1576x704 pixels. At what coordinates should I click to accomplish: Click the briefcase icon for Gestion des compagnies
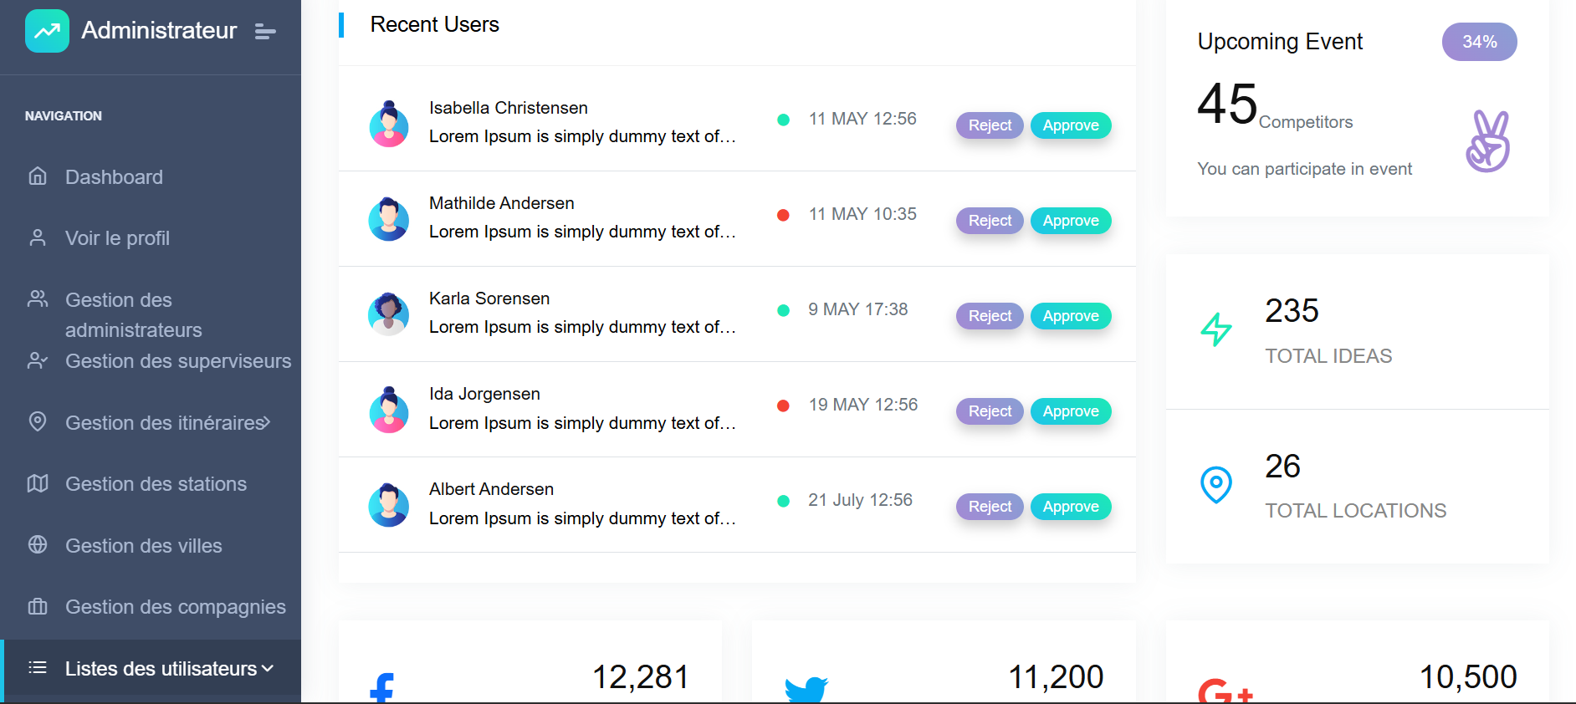click(x=38, y=606)
